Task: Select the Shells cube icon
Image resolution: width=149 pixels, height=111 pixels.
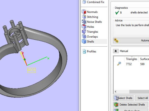Action: [84, 41]
